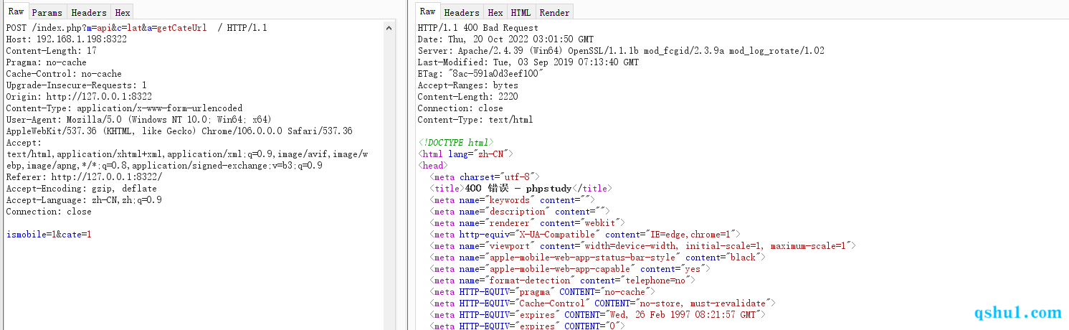Screen dimensions: 1069x330
Task: Click the Connection: close response header
Action: pos(460,108)
